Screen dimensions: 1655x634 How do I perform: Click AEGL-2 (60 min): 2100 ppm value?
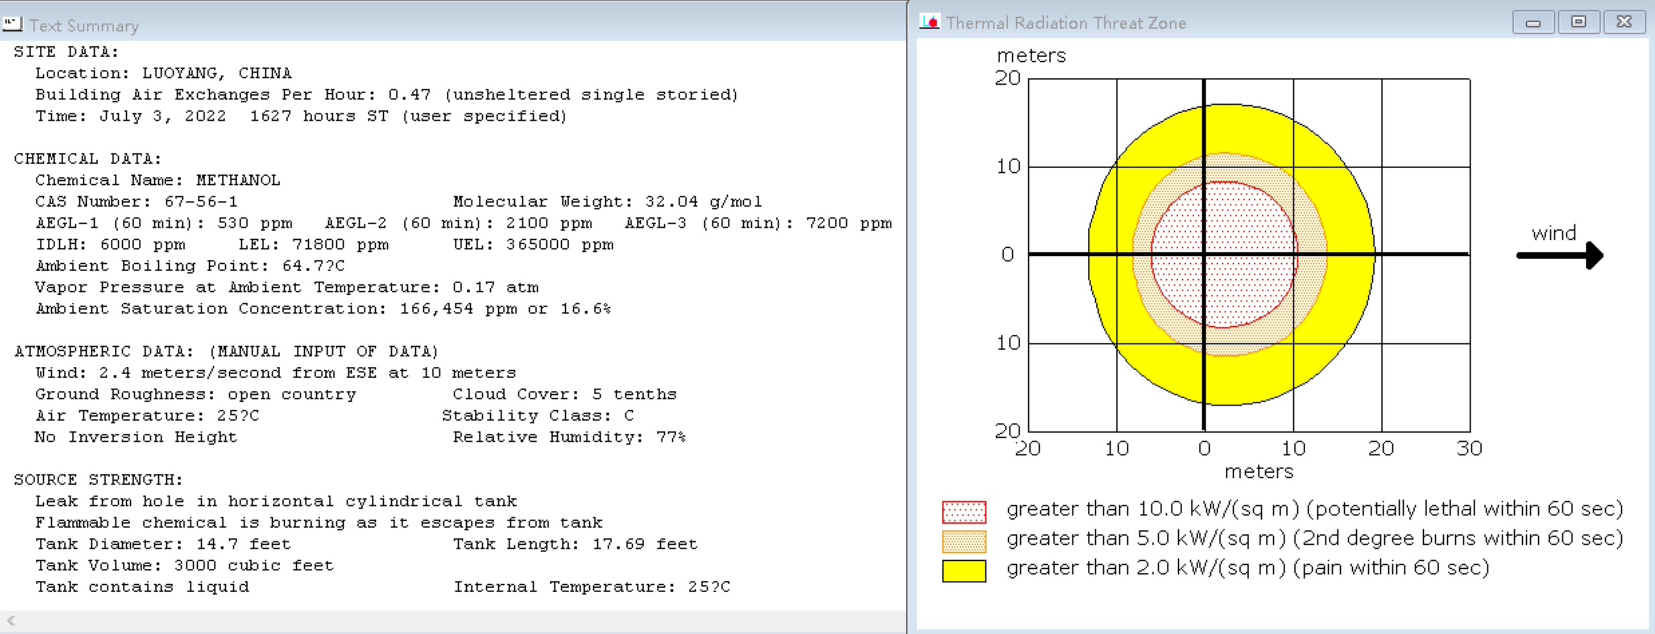(x=458, y=223)
